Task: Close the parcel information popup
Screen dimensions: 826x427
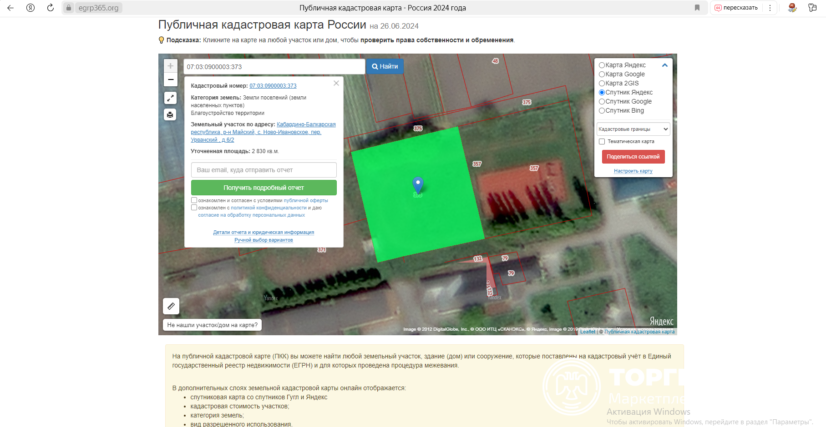Action: pyautogui.click(x=336, y=83)
